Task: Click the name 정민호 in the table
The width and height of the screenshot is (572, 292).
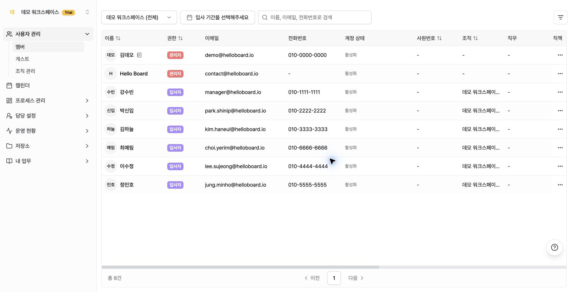Action: click(x=127, y=185)
